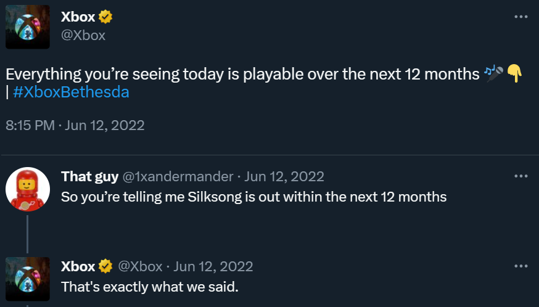Click Xbox name in the reply tweet
The height and width of the screenshot is (307, 539).
[78, 266]
